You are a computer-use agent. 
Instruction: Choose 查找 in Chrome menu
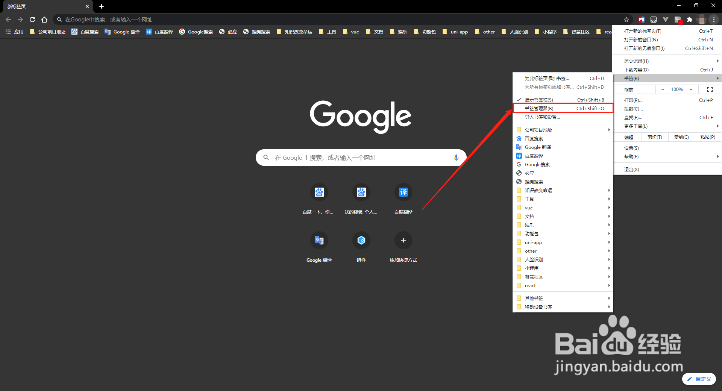click(x=667, y=117)
